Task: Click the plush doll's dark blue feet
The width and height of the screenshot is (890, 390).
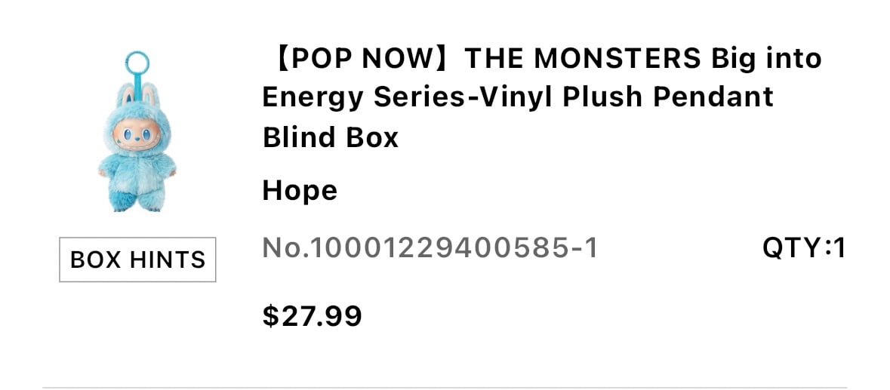Action: point(137,201)
